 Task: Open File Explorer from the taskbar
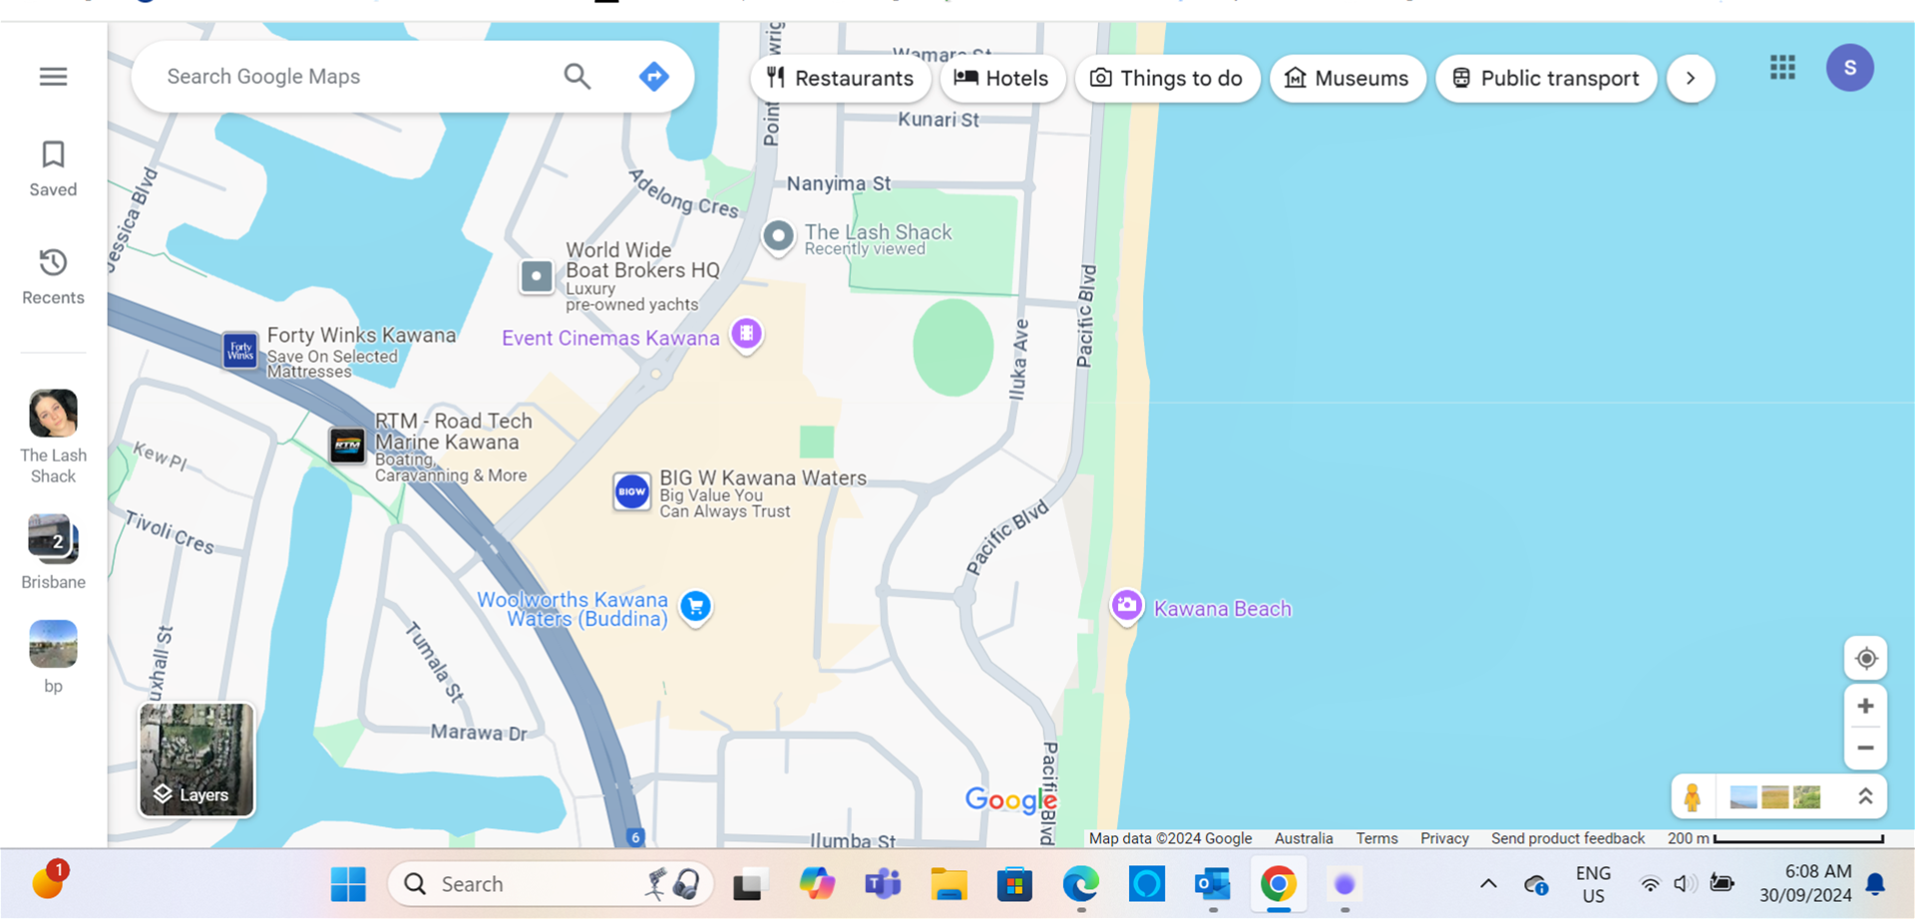pos(949,884)
